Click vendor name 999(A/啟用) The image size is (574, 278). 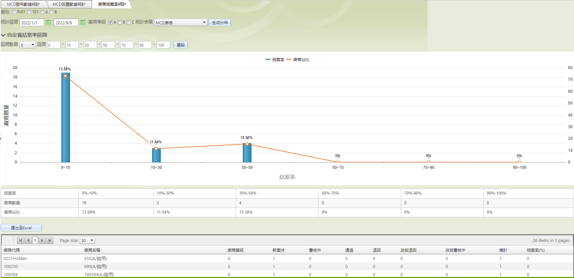[x=95, y=266]
